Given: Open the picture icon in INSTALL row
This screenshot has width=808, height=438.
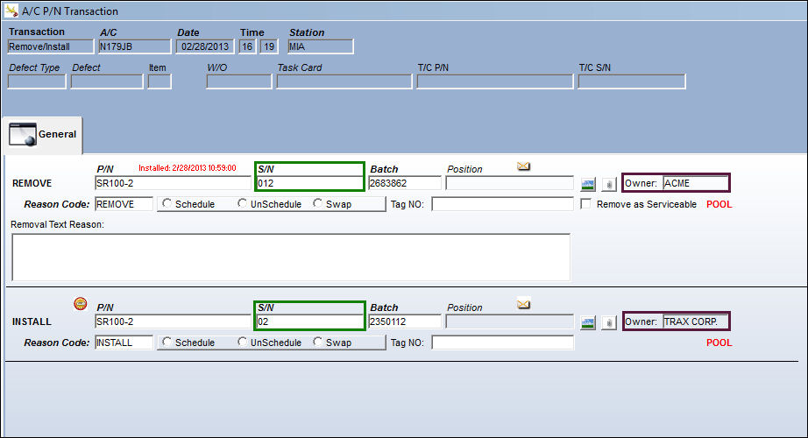Looking at the screenshot, I should tap(588, 322).
